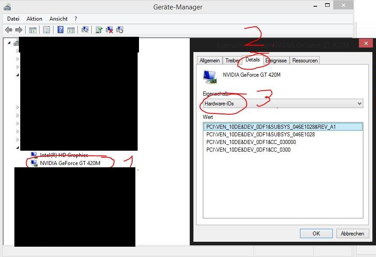
Task: Collapse the root computer node
Action: (x=9, y=43)
